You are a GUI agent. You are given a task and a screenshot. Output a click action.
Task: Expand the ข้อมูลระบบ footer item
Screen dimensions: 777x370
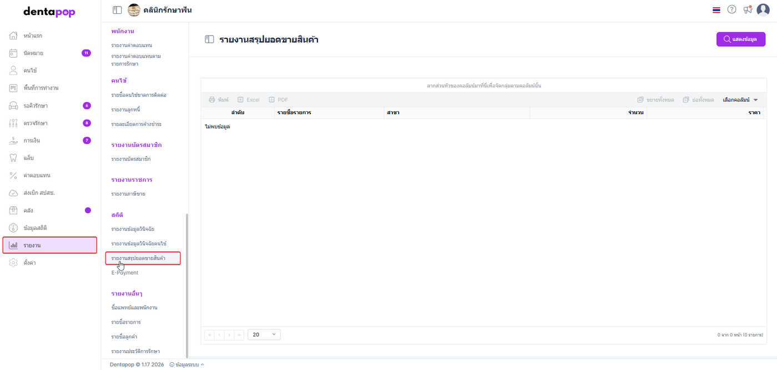coord(186,364)
